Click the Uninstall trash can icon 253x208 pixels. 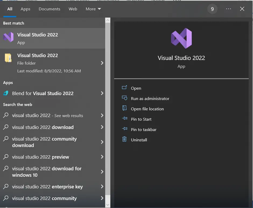(124, 139)
